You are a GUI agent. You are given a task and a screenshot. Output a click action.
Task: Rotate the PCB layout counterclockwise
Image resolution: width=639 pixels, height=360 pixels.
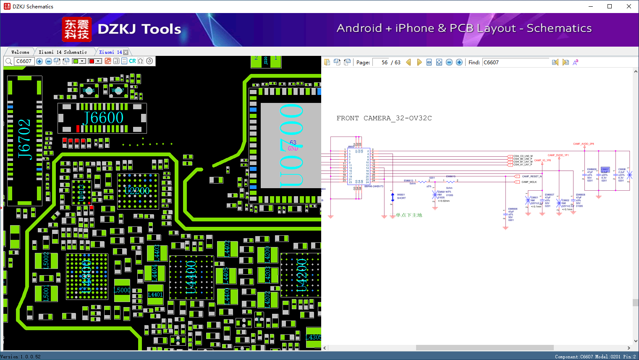(x=66, y=61)
